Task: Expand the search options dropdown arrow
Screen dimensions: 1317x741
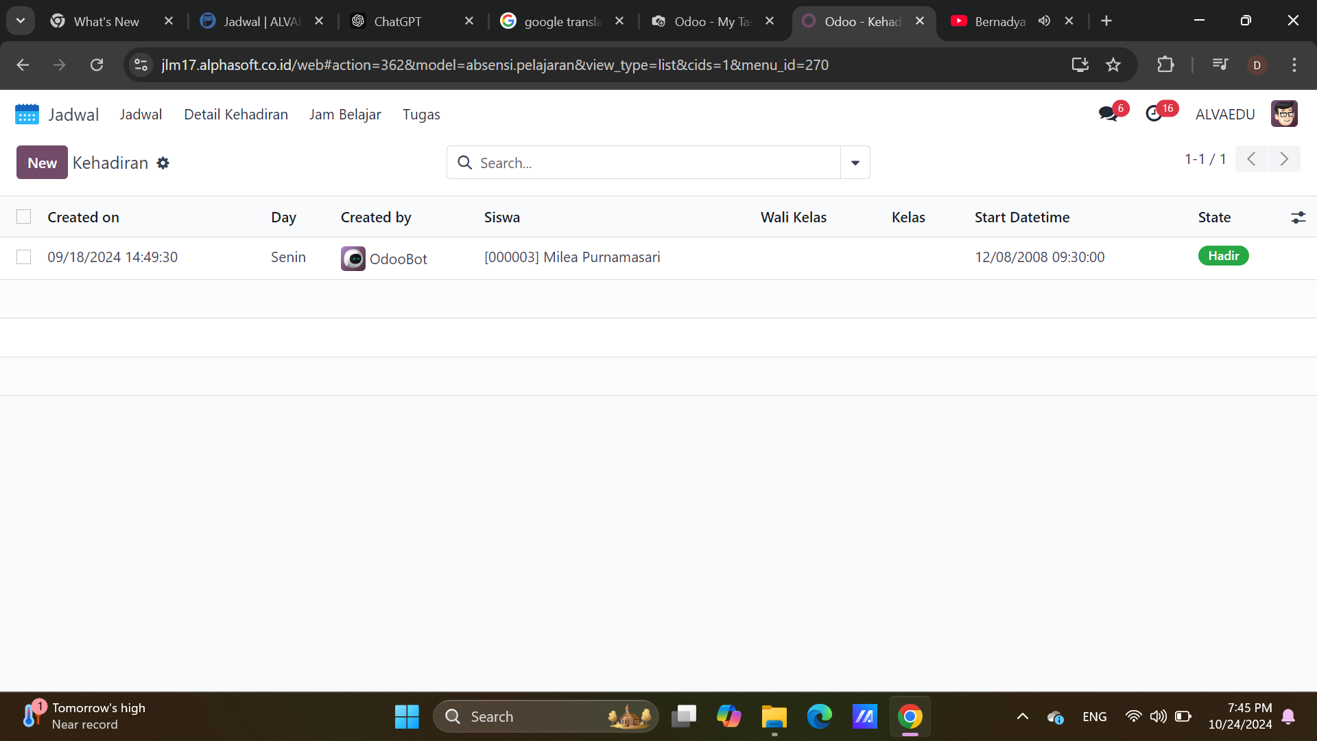Action: click(x=855, y=163)
